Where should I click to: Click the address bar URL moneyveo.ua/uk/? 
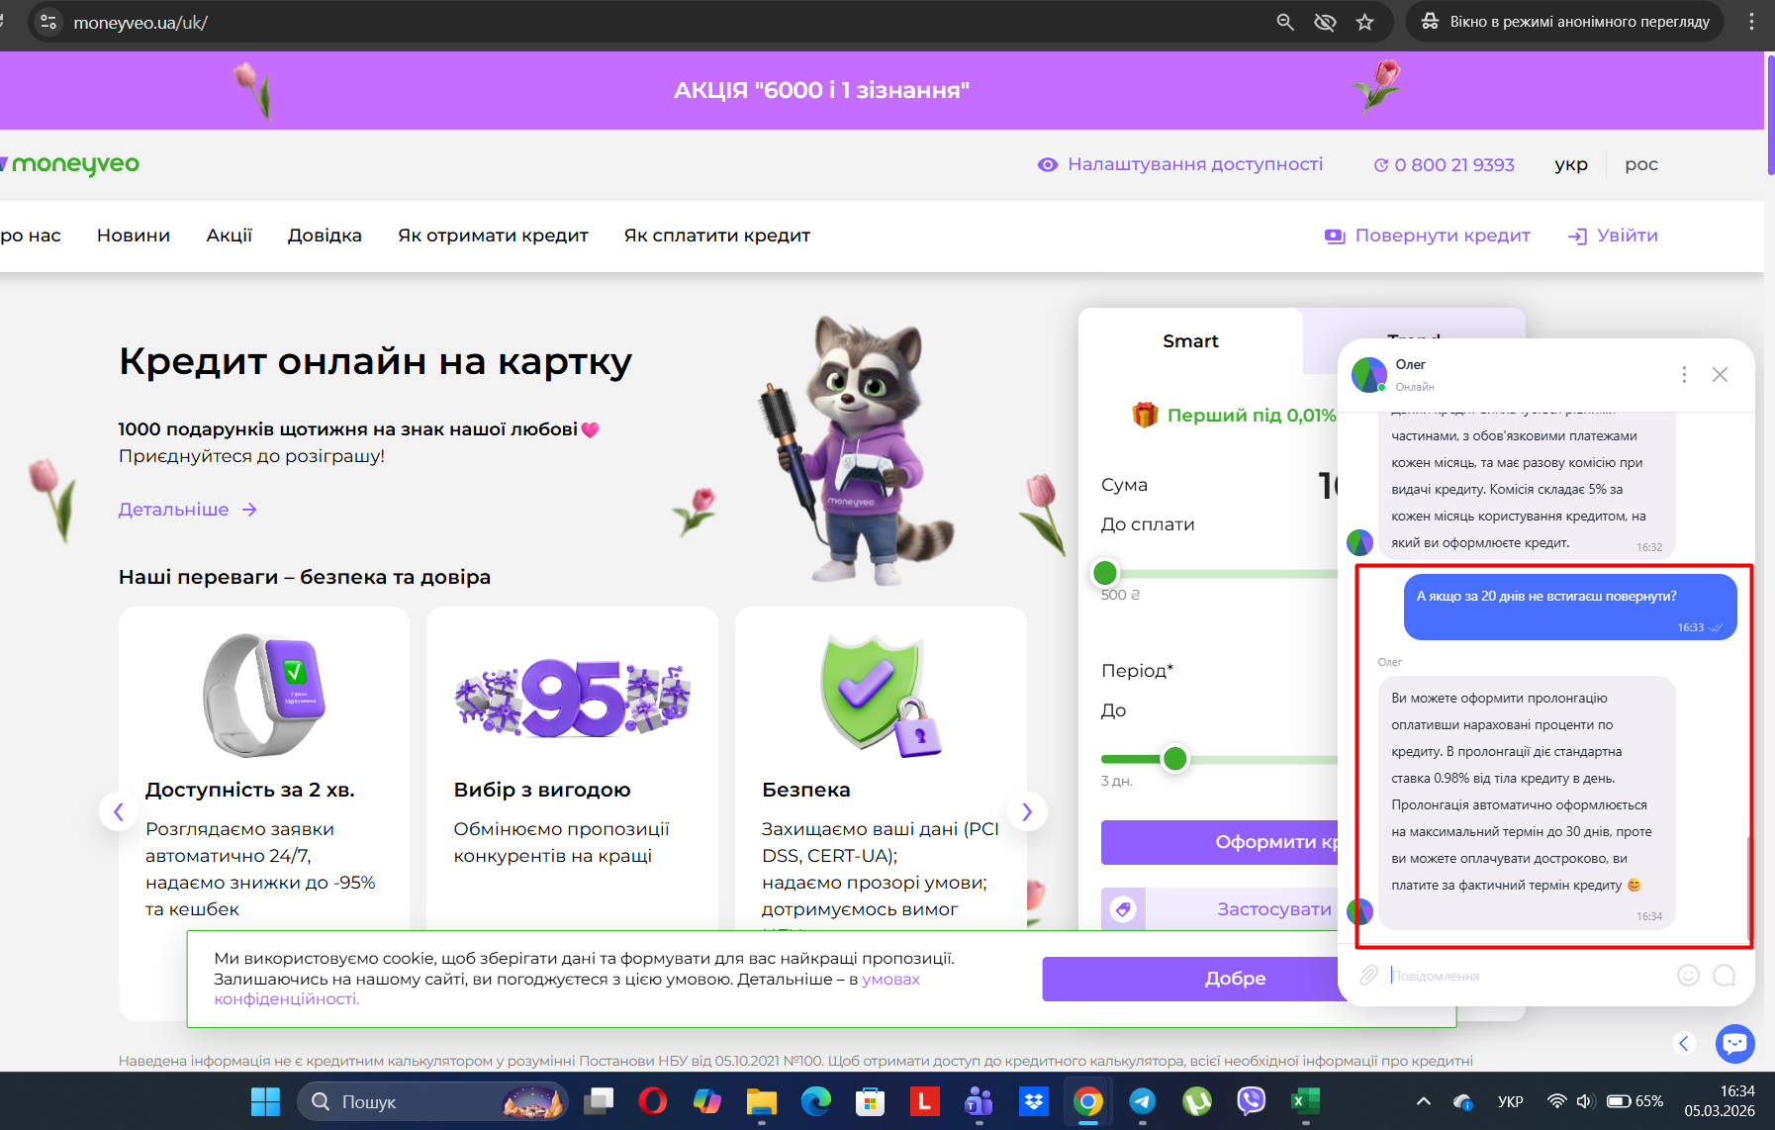click(x=140, y=22)
